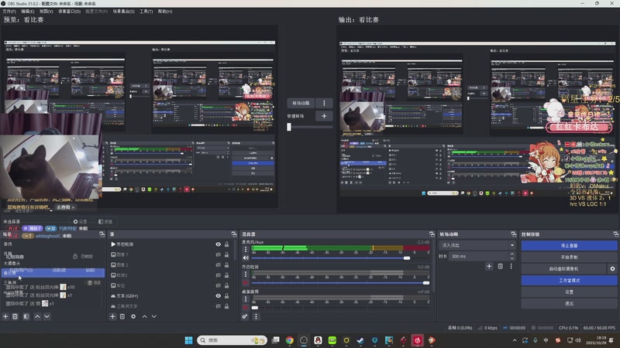Open the three-dot menu in 转场动画 dock

(511, 266)
